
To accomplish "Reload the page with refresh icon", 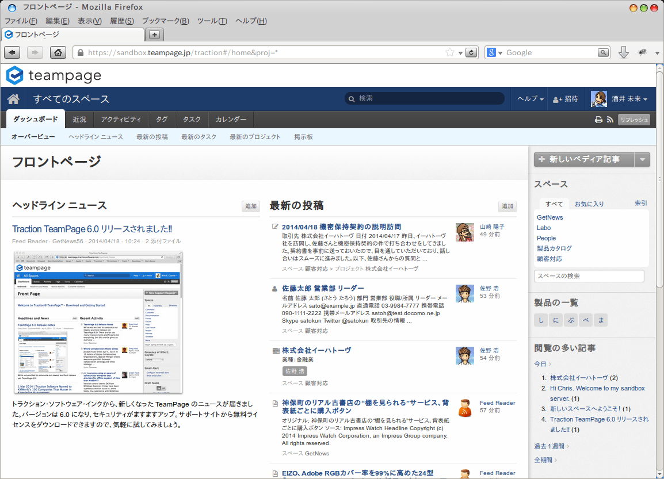I will click(471, 52).
